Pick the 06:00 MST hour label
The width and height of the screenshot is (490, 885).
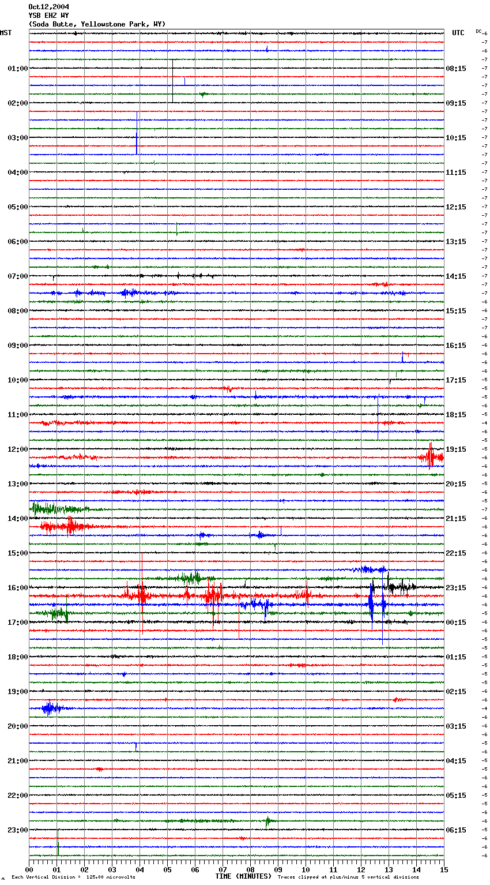[x=18, y=242]
